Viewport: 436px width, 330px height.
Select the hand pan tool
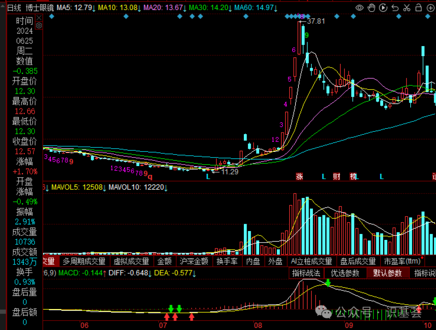(371, 8)
